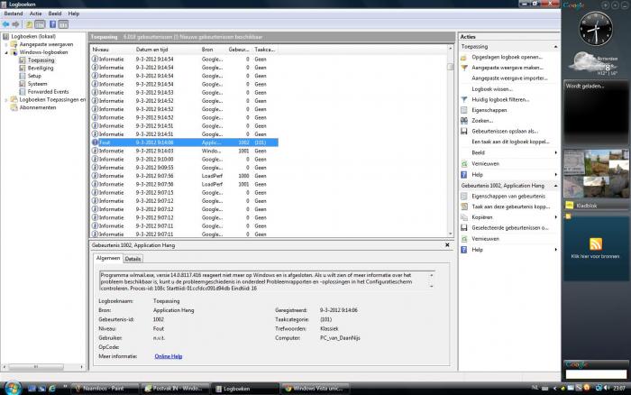Switch to the 'Details' tab
The image size is (631, 395).
pos(133,259)
